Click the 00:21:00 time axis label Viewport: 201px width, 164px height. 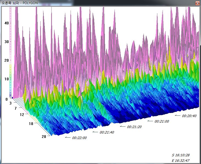pyautogui.click(x=162, y=121)
